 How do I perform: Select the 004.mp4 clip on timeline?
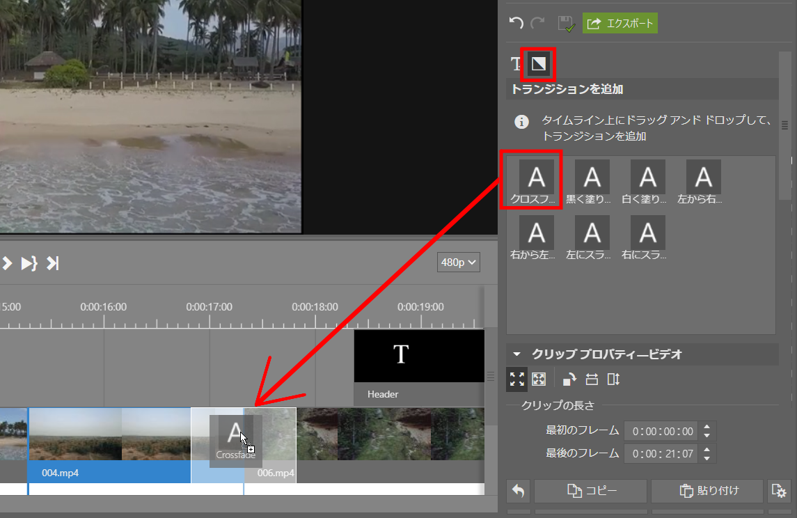pos(109,445)
